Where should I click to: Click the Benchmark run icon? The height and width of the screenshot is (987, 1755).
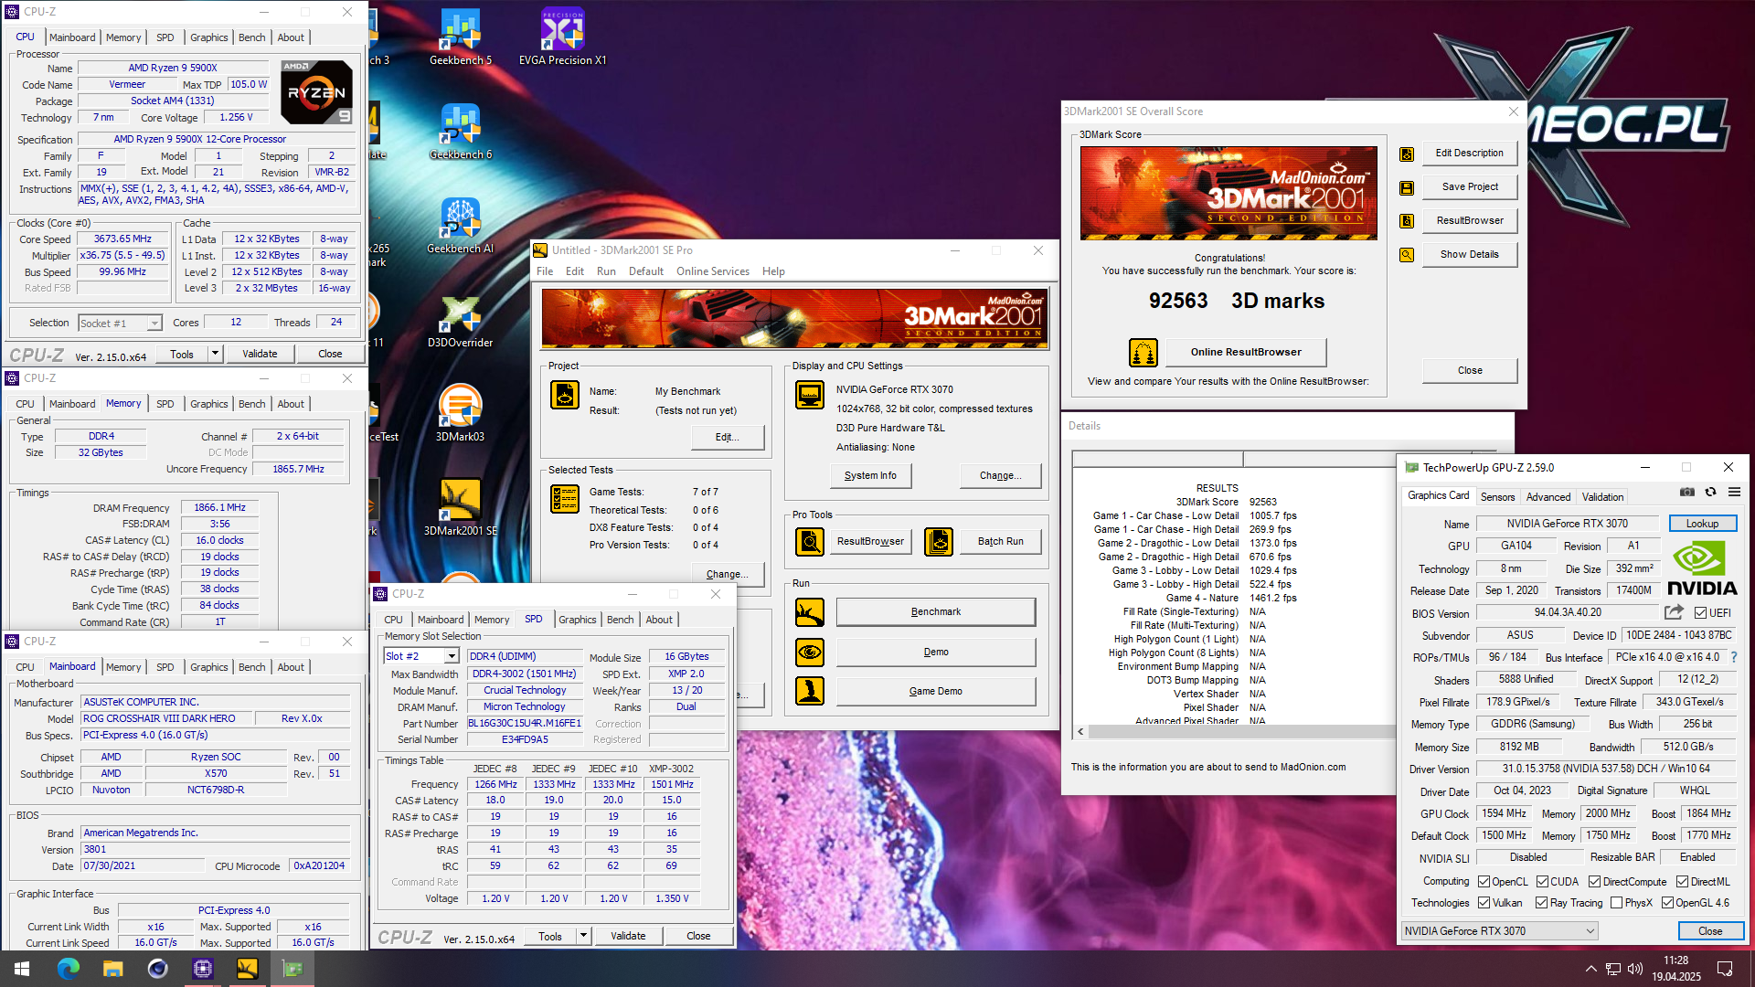click(x=810, y=612)
